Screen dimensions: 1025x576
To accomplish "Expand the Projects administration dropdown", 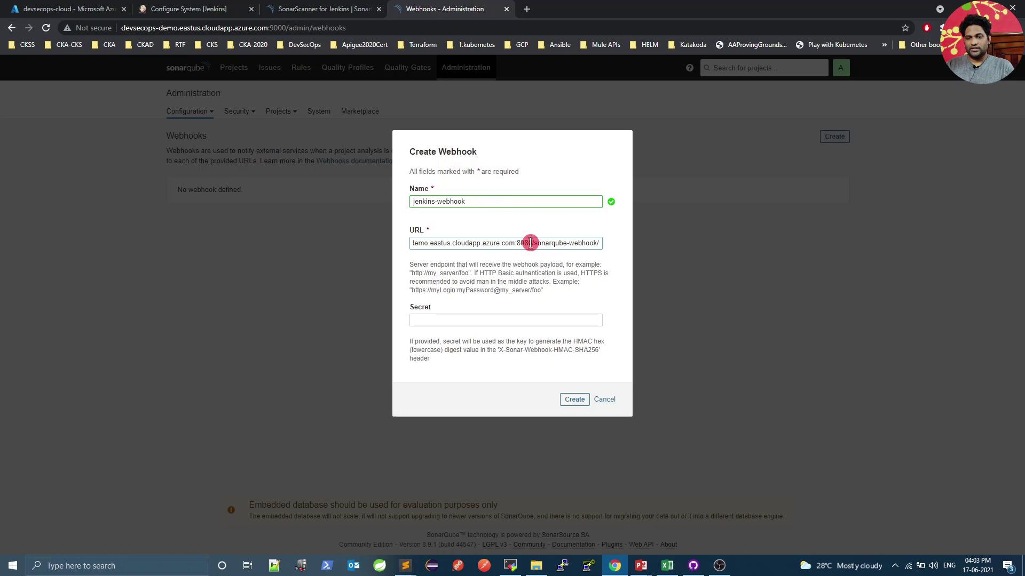I will point(281,111).
